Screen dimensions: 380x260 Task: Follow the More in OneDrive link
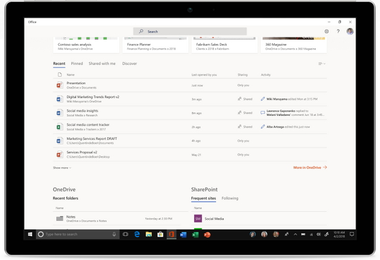(310, 168)
